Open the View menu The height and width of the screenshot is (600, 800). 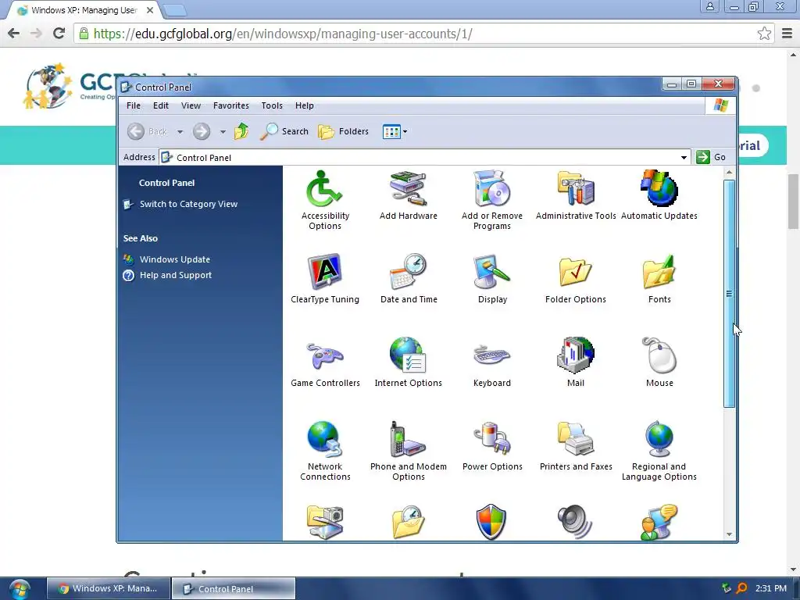191,105
